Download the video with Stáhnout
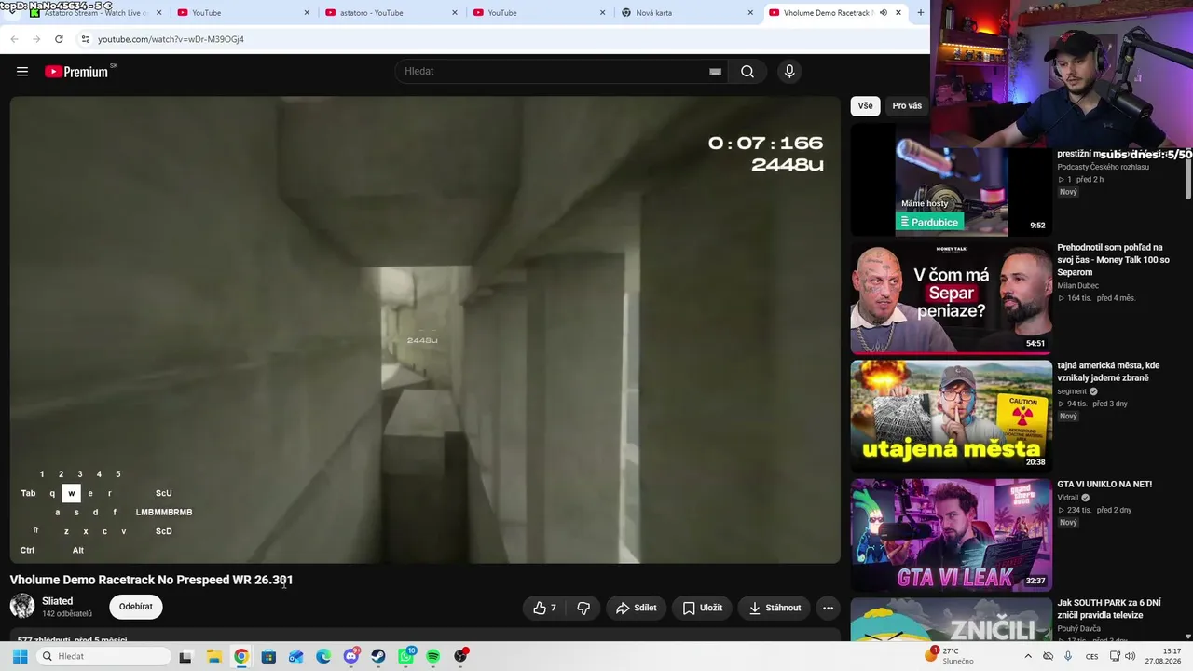This screenshot has width=1193, height=671. click(x=775, y=608)
